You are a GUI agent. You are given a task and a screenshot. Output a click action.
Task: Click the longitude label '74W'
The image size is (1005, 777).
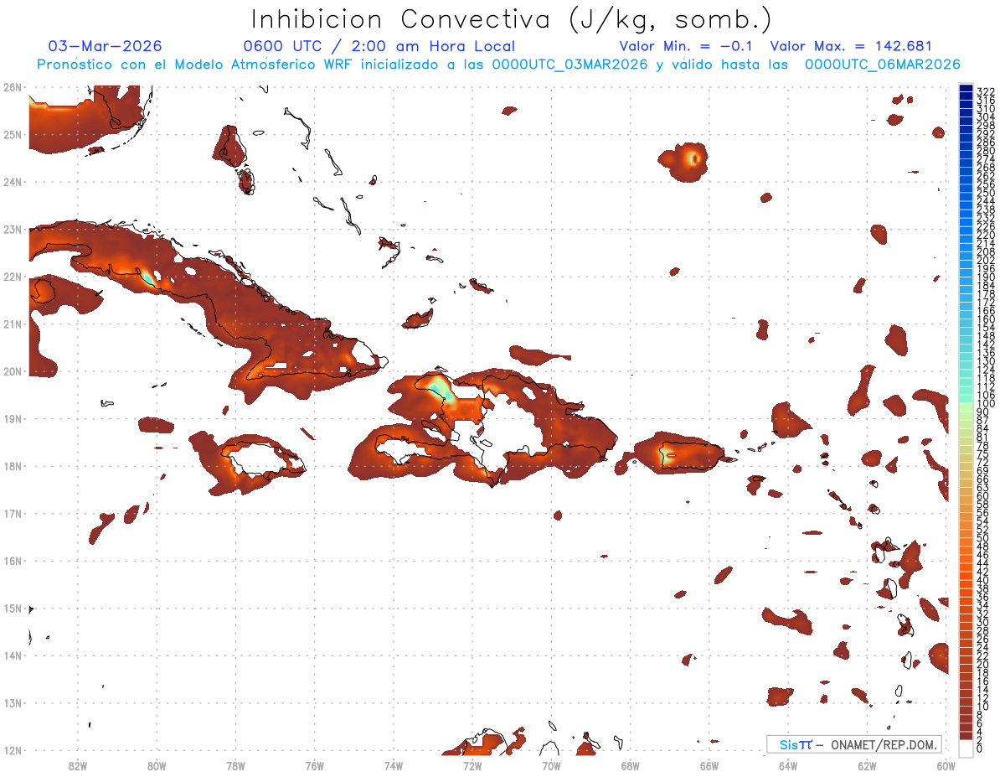click(x=394, y=764)
